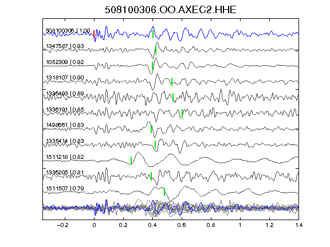The image size is (330, 247).
Task: Click the label 1511507 | 0.79
Action: pos(65,189)
